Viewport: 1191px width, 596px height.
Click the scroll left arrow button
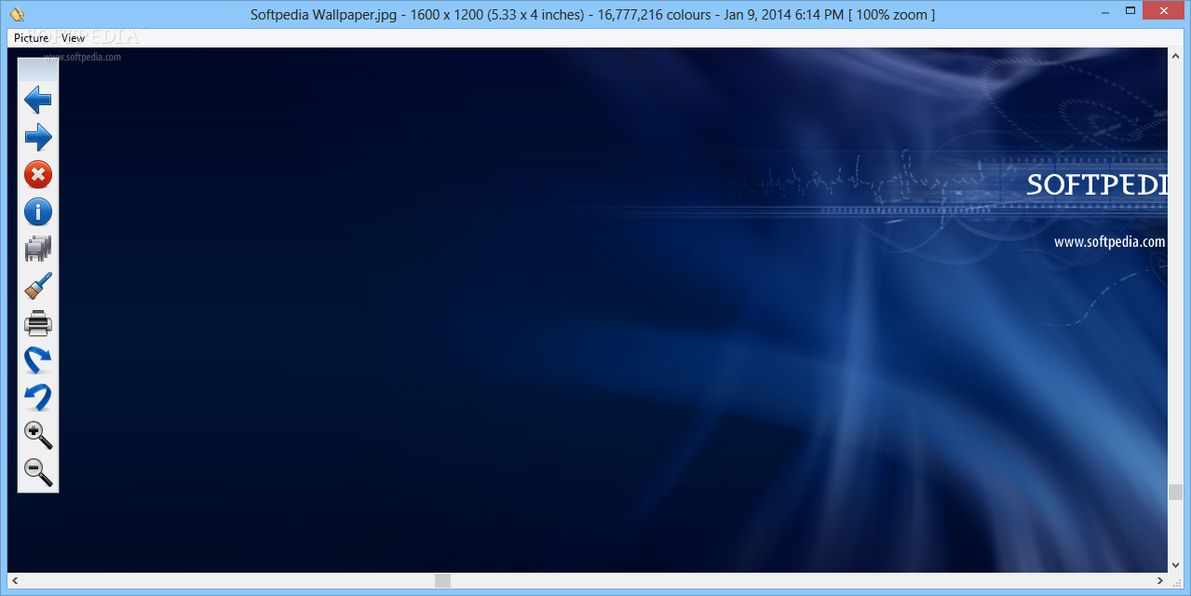tap(14, 580)
